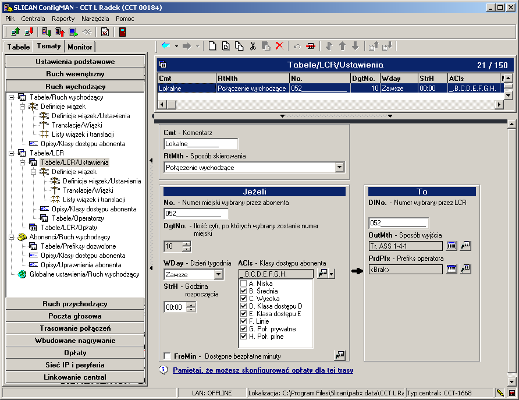Click the cut scissors icon
This screenshot has width=519, height=400.
tap(253, 46)
